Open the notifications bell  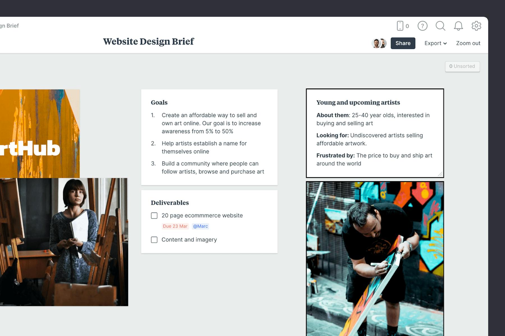(458, 26)
